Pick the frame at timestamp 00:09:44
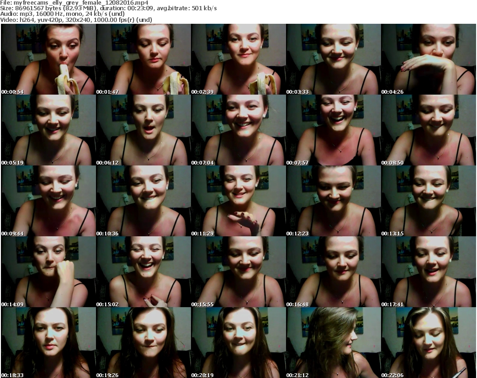The width and height of the screenshot is (477, 378). coord(48,201)
